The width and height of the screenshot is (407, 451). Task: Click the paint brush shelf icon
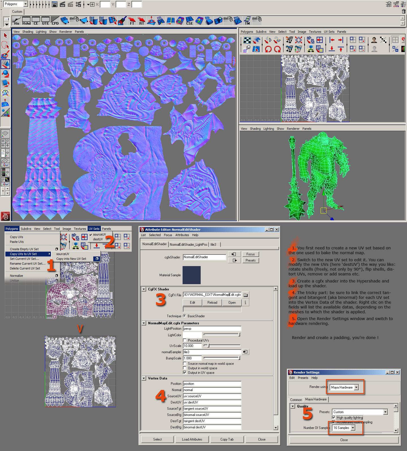click(x=122, y=21)
